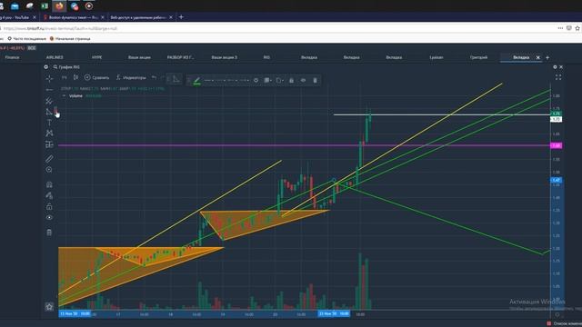Toggle the magnet mode icon
Viewport: 582px width, 327px height.
49,184
